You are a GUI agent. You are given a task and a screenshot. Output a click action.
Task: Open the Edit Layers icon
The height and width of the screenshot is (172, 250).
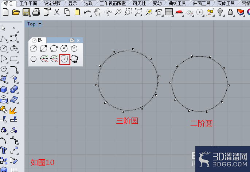coord(240,12)
